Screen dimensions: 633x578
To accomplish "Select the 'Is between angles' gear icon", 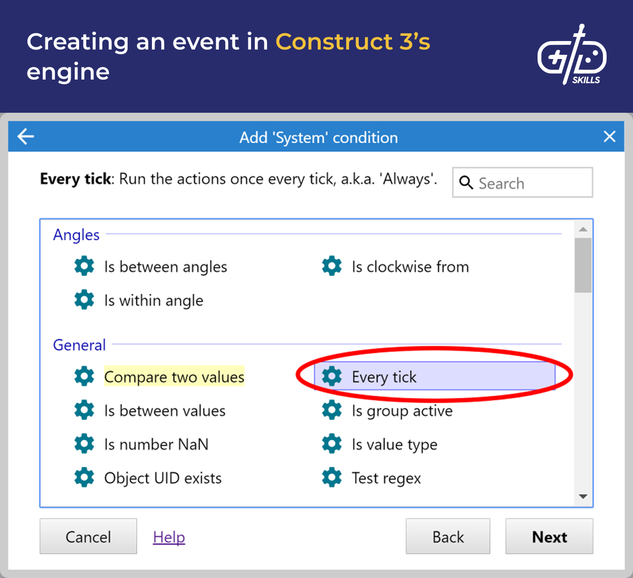I will click(x=84, y=266).
